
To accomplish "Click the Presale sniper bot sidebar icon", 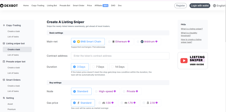I will click(x=4, y=61).
